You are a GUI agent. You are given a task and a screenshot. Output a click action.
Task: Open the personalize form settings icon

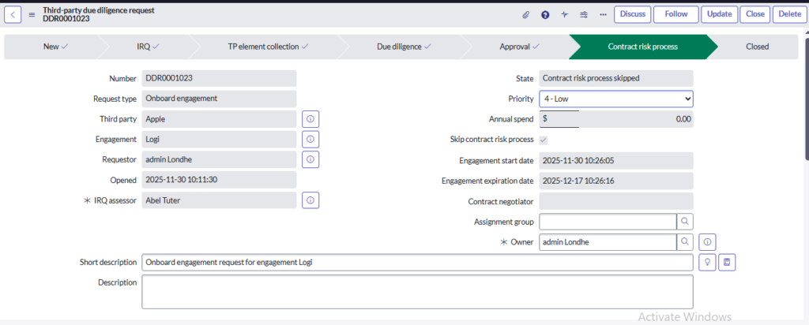pyautogui.click(x=584, y=14)
